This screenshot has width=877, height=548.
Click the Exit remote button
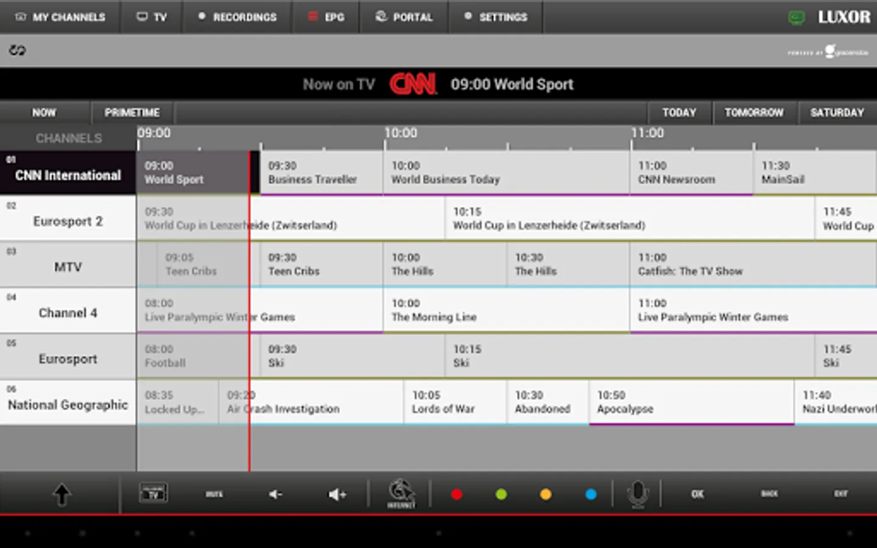click(841, 494)
